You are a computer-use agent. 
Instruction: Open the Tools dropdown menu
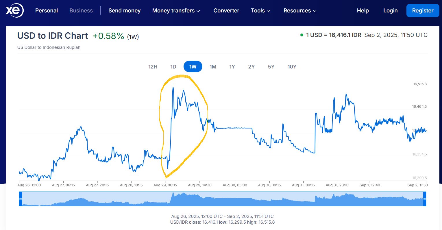260,11
